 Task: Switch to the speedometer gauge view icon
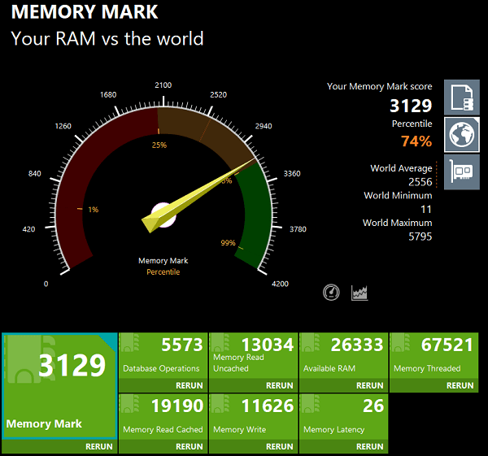click(331, 293)
